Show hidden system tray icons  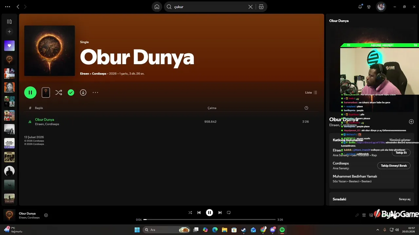pos(377,230)
